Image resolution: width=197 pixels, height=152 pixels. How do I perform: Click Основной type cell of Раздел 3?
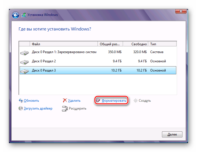point(158,70)
